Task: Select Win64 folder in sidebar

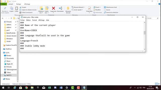Action: point(7,41)
